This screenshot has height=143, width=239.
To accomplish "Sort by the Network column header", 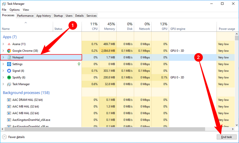I will [143, 27].
